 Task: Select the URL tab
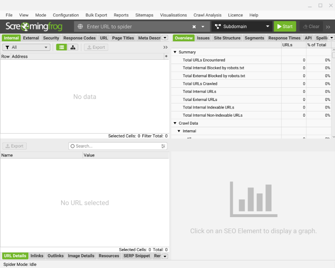click(104, 38)
